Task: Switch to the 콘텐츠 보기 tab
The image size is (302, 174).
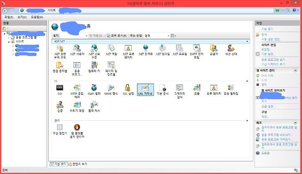Action: coord(78,164)
